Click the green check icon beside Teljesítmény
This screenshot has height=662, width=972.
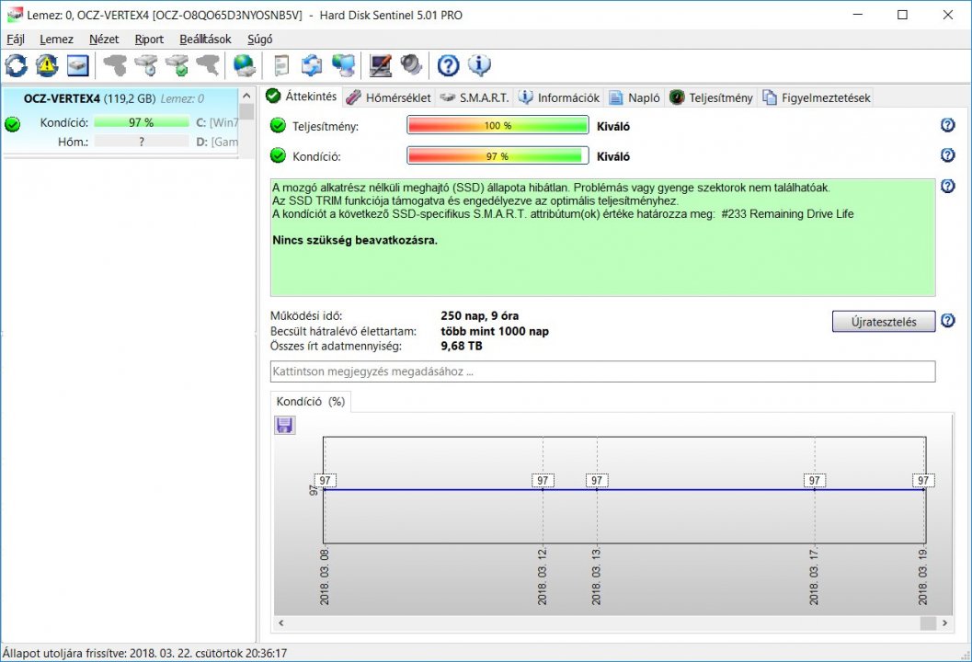pyautogui.click(x=279, y=126)
